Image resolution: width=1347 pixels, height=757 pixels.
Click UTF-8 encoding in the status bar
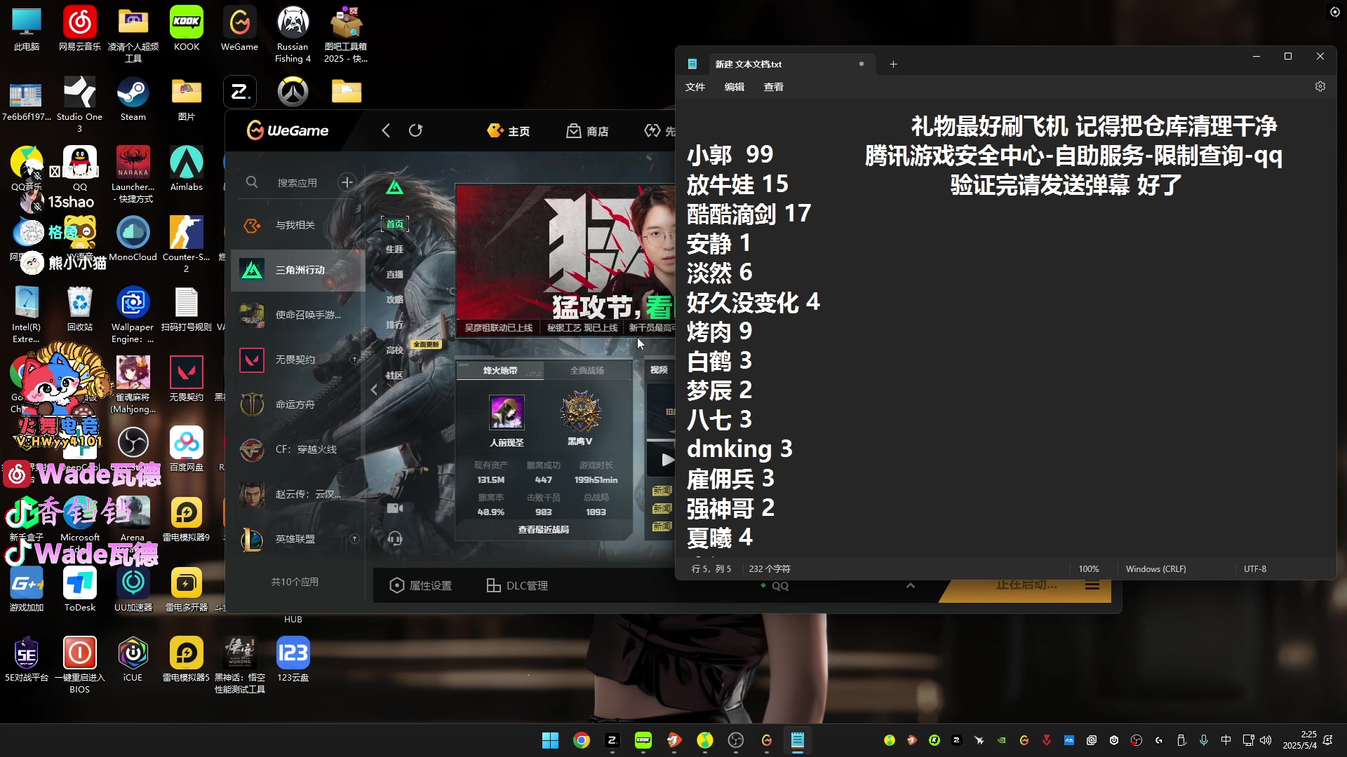point(1255,569)
